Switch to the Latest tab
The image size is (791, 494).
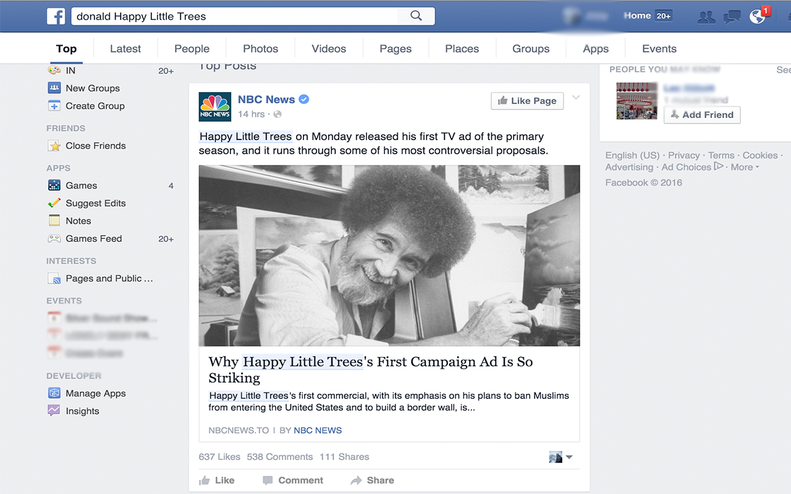(x=125, y=49)
